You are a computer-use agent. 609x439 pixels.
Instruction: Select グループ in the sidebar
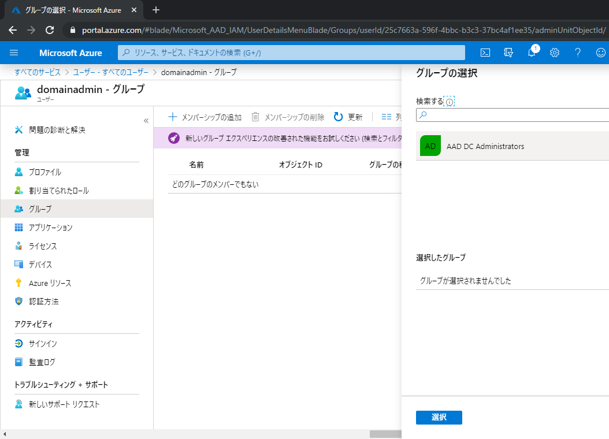point(76,209)
